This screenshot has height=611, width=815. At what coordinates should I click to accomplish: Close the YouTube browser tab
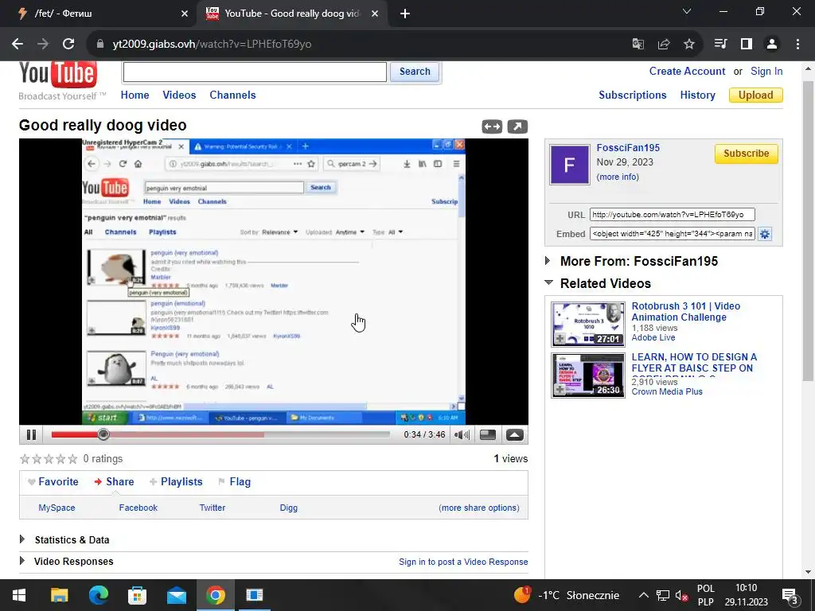tap(375, 14)
